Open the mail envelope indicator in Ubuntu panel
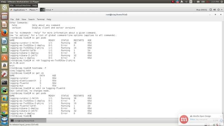The width and height of the screenshot is (224, 126). tap(198, 1)
